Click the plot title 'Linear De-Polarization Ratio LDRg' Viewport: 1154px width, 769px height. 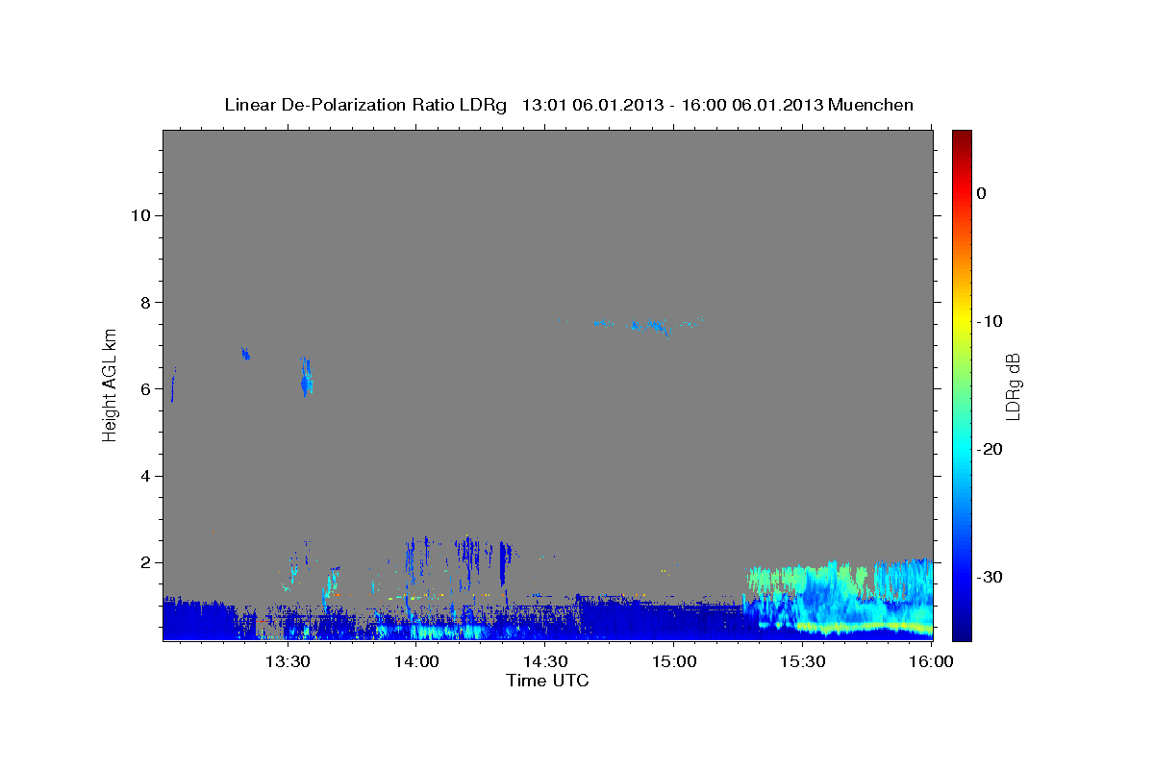point(364,105)
